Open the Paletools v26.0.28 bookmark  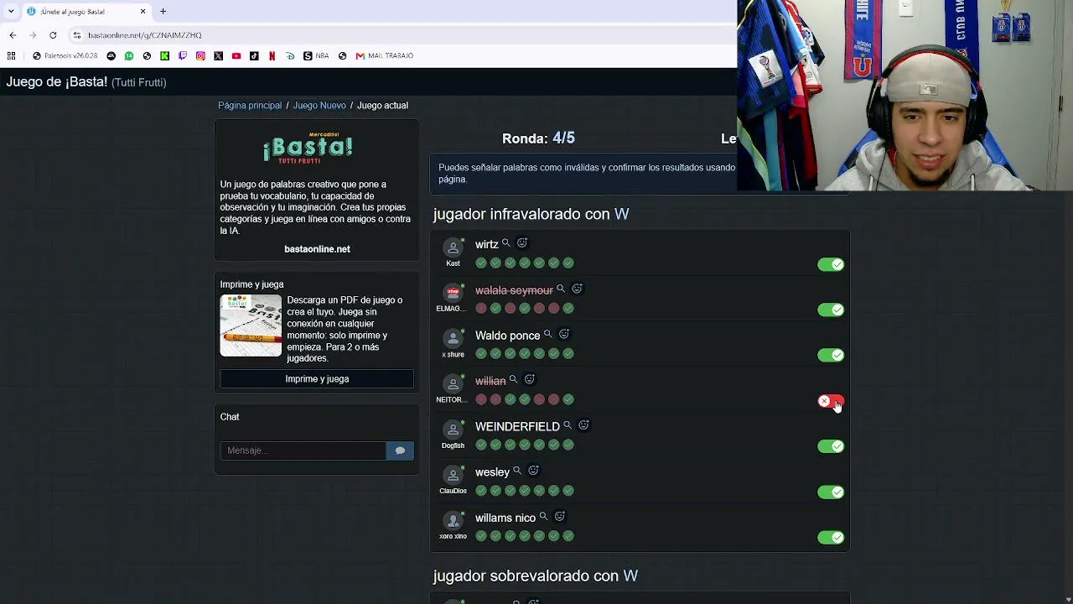(x=65, y=55)
